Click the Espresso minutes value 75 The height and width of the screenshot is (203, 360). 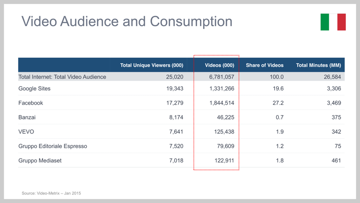point(338,146)
